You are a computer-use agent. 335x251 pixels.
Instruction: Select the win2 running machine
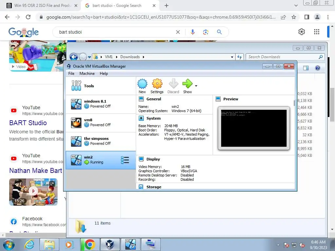101,160
